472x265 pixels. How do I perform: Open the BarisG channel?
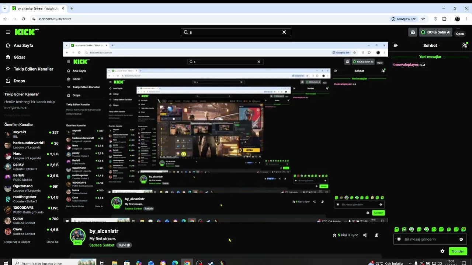tap(31, 177)
